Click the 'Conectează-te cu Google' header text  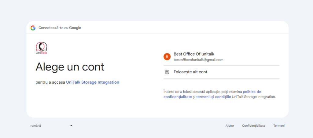(x=60, y=28)
